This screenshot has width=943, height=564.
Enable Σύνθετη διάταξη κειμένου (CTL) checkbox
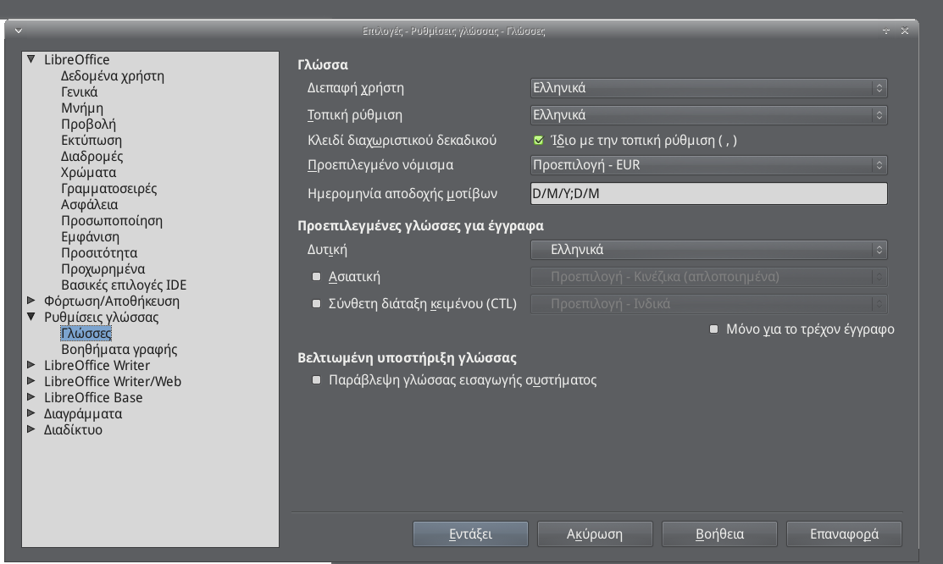click(317, 303)
